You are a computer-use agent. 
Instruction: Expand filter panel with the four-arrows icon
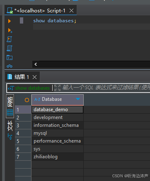tap(57, 88)
